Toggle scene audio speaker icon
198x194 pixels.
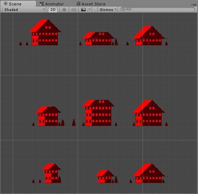coord(74,9)
